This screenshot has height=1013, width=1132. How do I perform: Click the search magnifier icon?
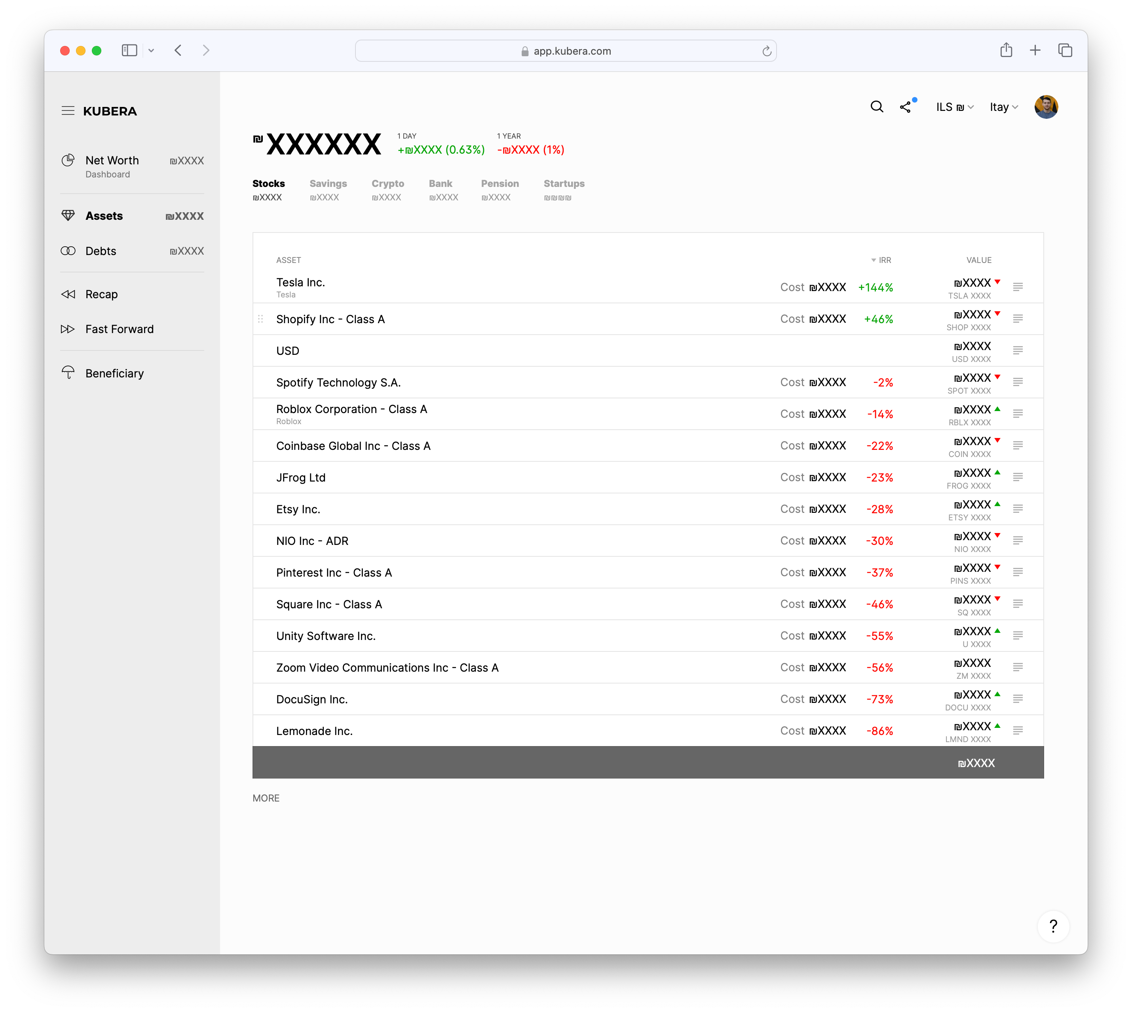tap(877, 106)
